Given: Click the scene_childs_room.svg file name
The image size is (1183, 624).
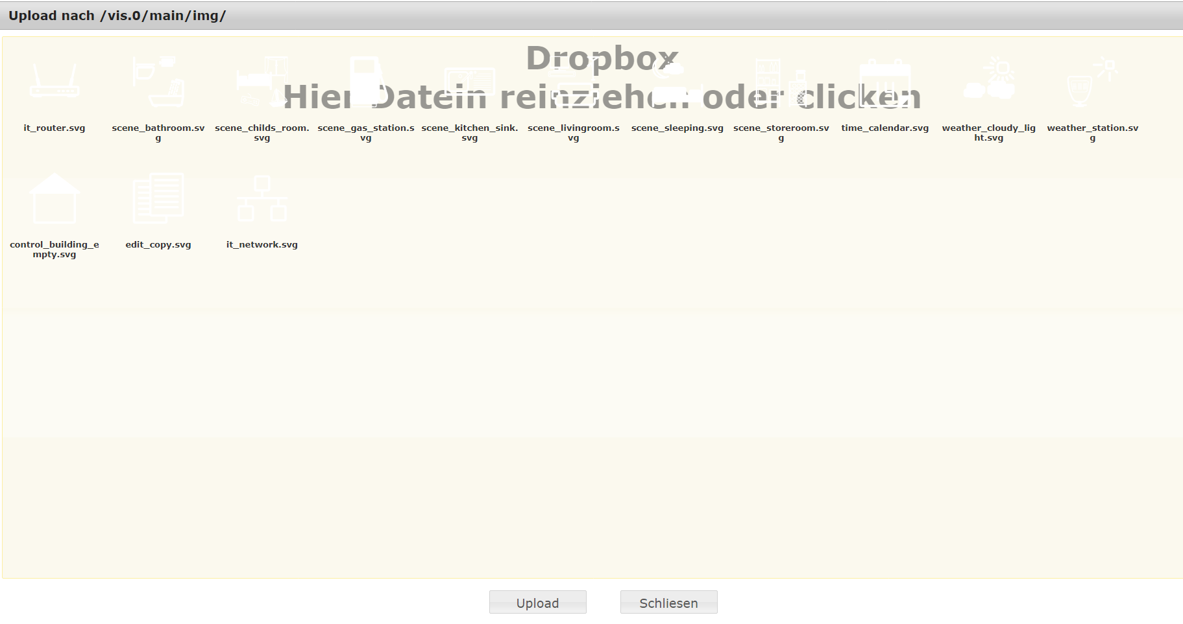Looking at the screenshot, I should (262, 133).
